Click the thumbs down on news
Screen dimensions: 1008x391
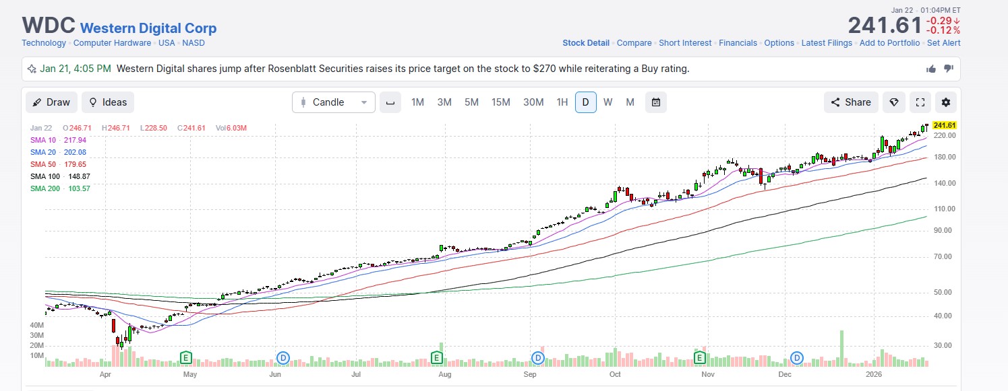[948, 69]
